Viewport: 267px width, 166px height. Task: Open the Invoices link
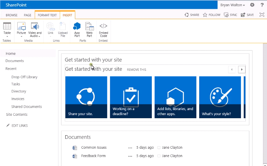pyautogui.click(x=18, y=99)
